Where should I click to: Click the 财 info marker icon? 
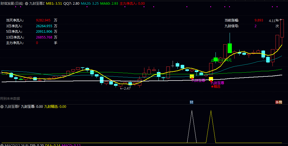click(x=191, y=102)
